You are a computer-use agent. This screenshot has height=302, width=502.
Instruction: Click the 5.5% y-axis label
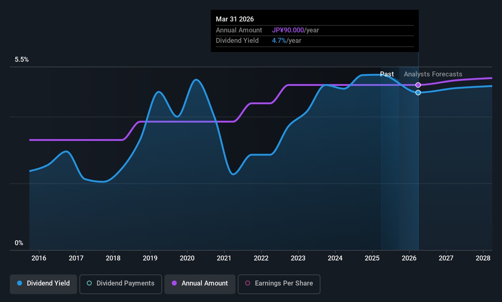click(x=22, y=60)
